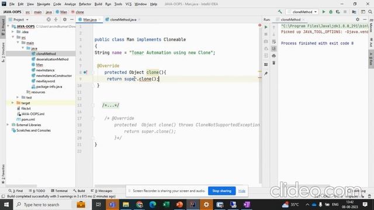Clear all console output trash icon
374x210 pixels.
274,63
